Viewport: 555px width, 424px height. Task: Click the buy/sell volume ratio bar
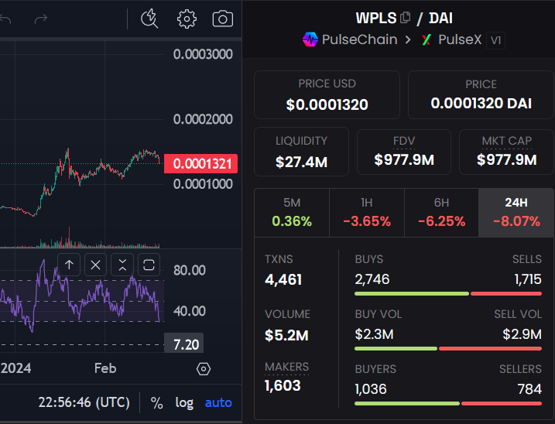pyautogui.click(x=448, y=349)
